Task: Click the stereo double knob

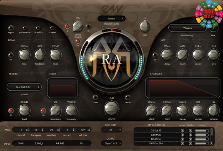Action: click(x=78, y=26)
